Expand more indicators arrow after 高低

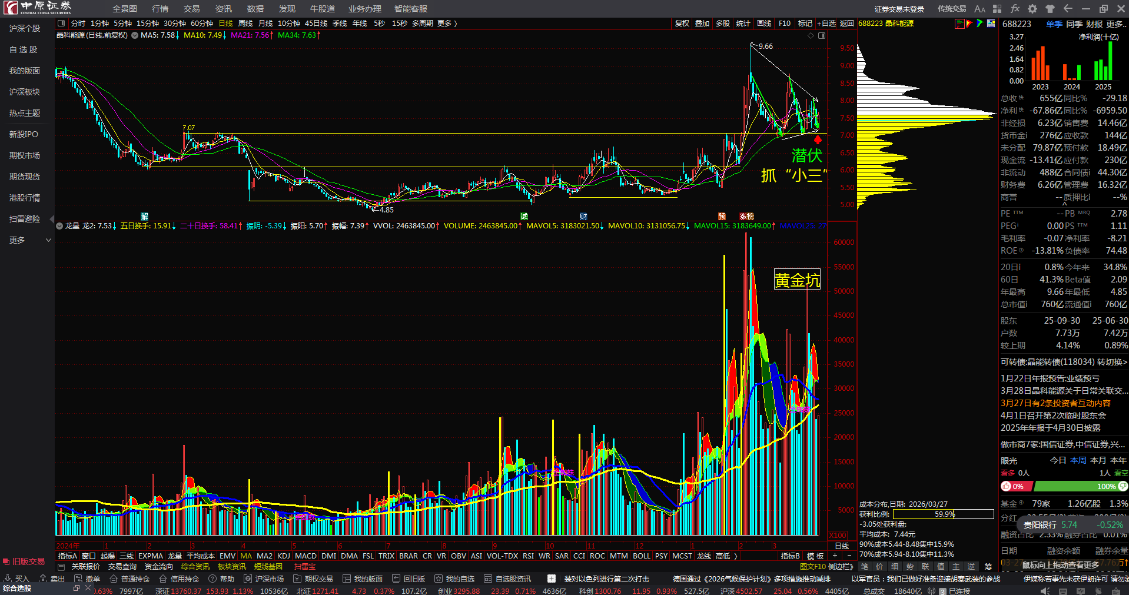coord(736,556)
